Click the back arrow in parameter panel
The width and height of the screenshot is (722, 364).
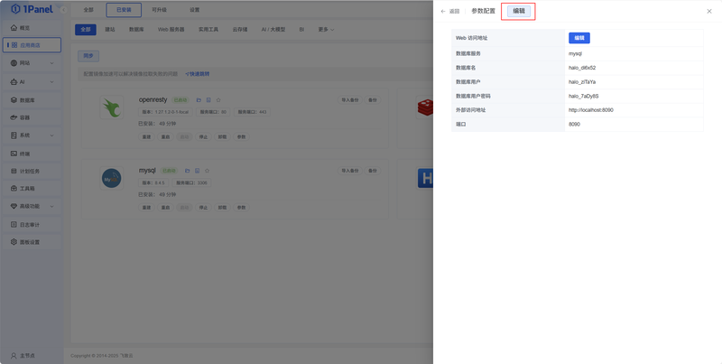click(443, 12)
